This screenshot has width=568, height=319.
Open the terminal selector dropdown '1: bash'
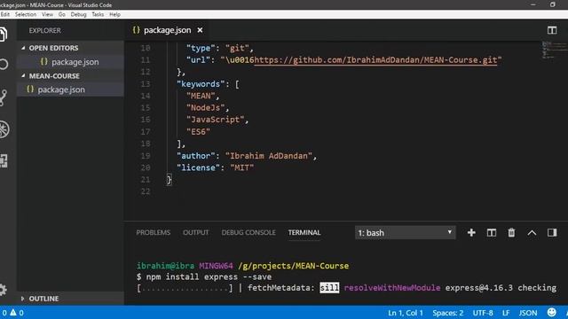[406, 232]
